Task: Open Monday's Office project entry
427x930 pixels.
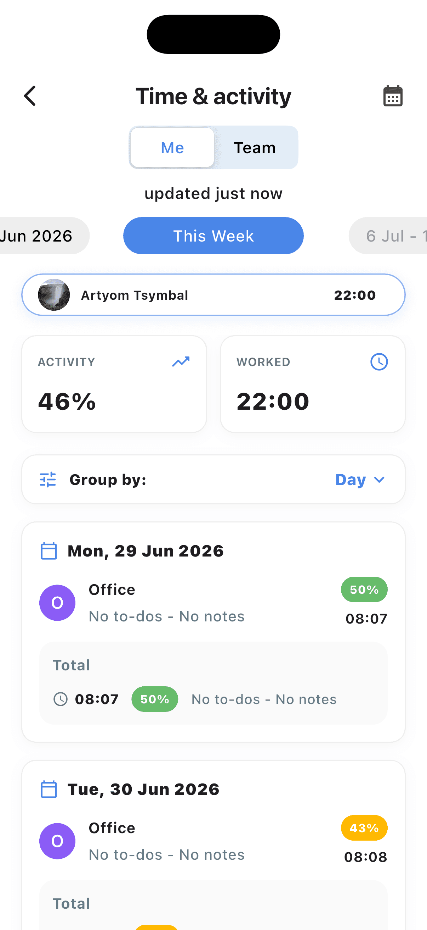Action: point(213,603)
